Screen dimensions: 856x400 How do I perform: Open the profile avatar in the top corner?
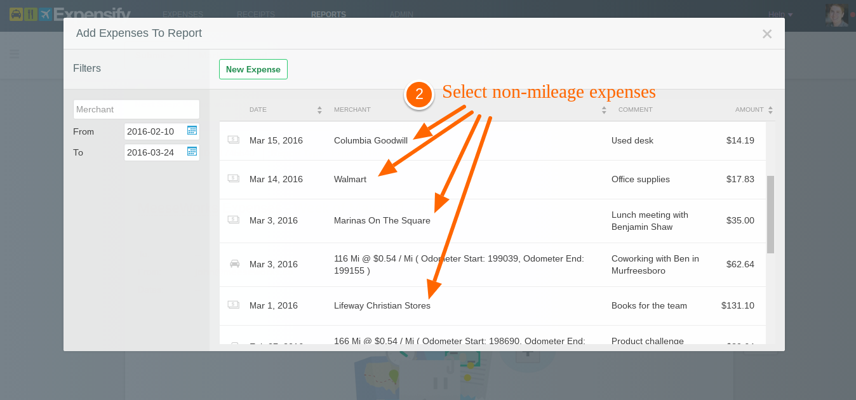click(836, 14)
